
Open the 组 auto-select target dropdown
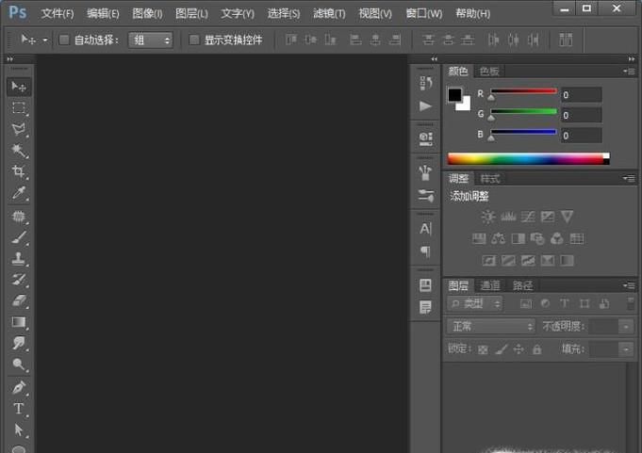151,40
